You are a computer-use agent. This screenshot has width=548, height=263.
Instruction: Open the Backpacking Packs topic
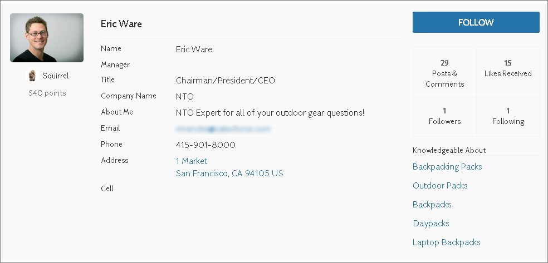pos(447,167)
